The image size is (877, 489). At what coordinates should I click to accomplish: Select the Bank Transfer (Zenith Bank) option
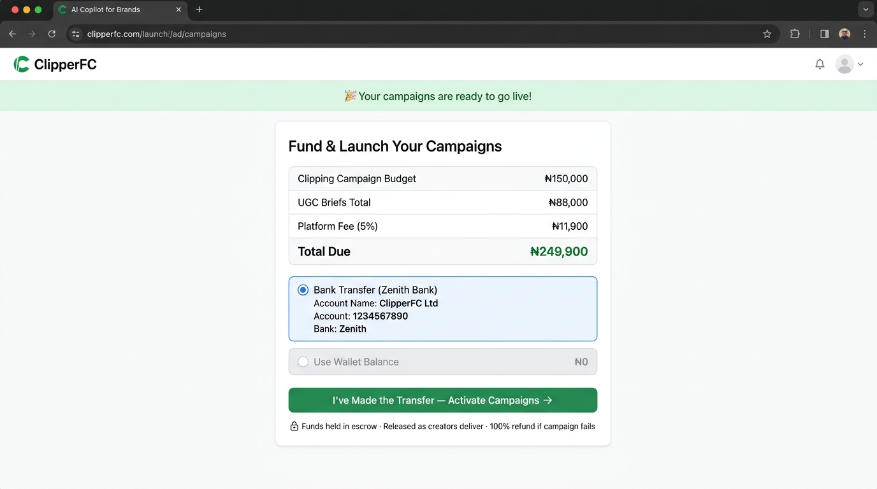tap(442, 309)
